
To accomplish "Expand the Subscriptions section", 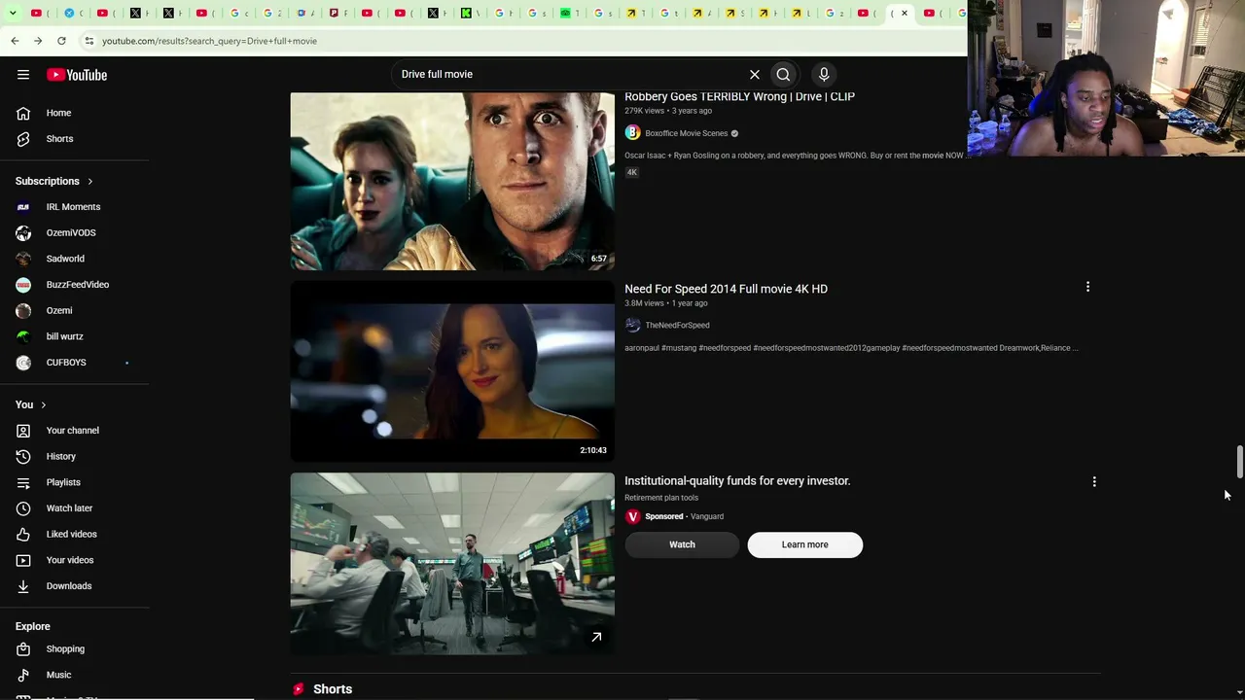I will tap(54, 181).
